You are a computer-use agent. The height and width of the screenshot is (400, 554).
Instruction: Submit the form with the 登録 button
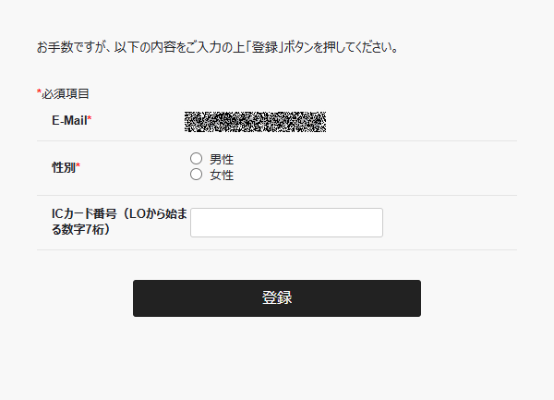point(277,298)
